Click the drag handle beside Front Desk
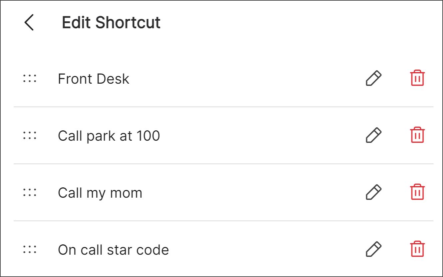The height and width of the screenshot is (277, 443). click(x=30, y=78)
